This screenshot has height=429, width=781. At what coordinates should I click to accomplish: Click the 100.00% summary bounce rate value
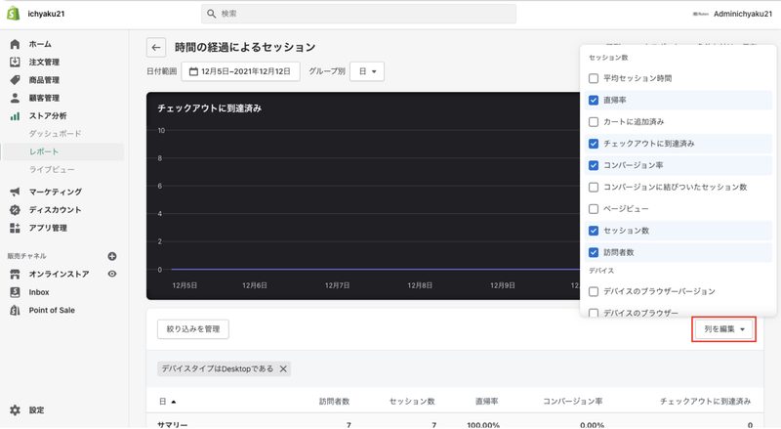483,424
